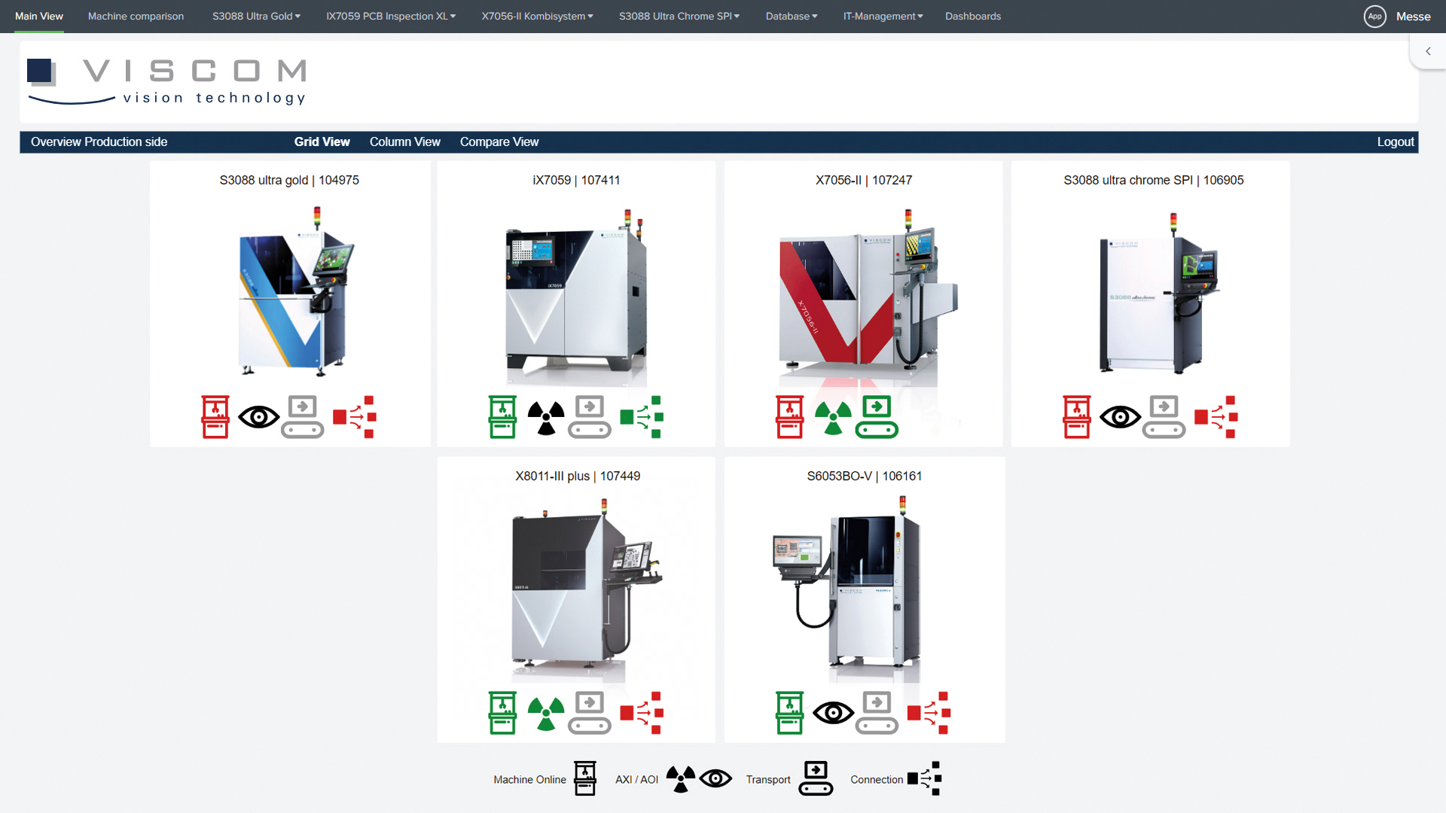Screen dimensions: 1446x813
Task: Click green radiation AXI icon on X8011-III plus card
Action: (546, 714)
